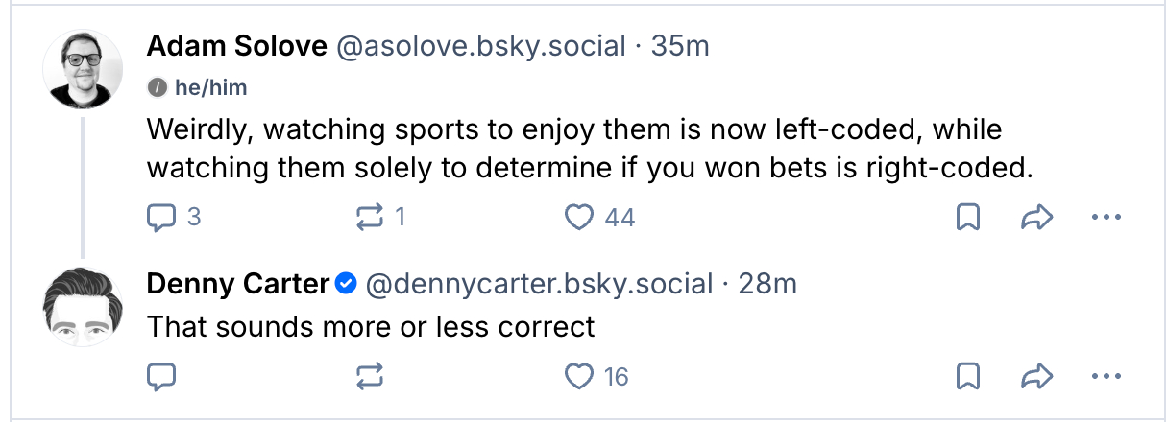Open more options on Denny Carter's reply
1168x422 pixels.
point(1107,377)
